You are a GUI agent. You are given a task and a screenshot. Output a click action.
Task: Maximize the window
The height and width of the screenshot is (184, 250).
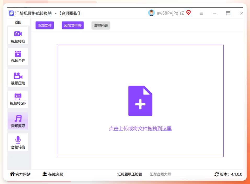(x=228, y=13)
